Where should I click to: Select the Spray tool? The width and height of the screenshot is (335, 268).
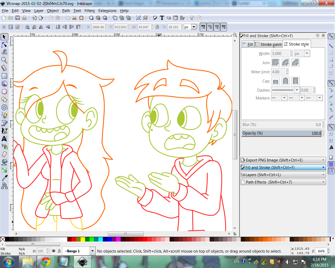click(x=4, y=147)
